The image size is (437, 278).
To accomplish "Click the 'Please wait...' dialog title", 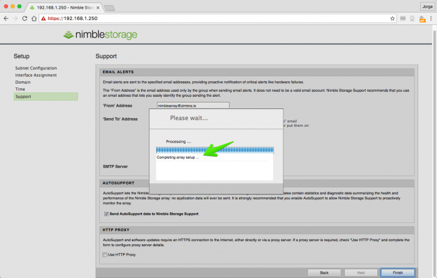I will (189, 118).
